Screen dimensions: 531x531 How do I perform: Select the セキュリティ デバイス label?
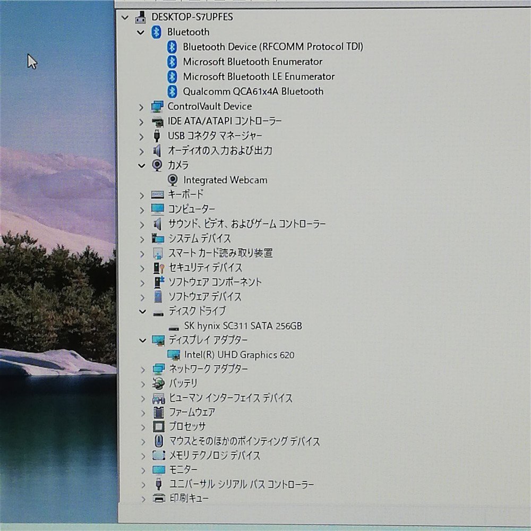(x=205, y=268)
